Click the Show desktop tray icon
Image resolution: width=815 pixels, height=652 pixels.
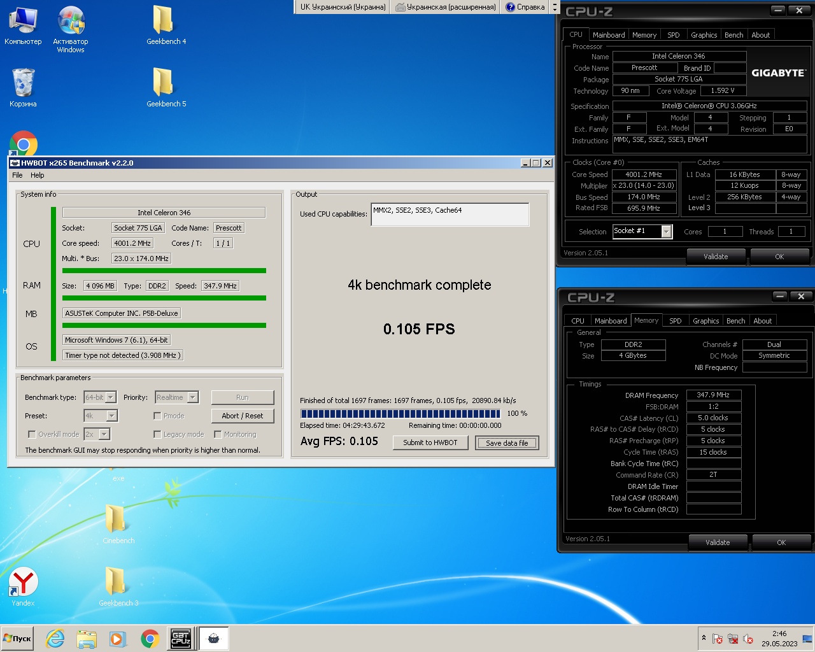[807, 639]
